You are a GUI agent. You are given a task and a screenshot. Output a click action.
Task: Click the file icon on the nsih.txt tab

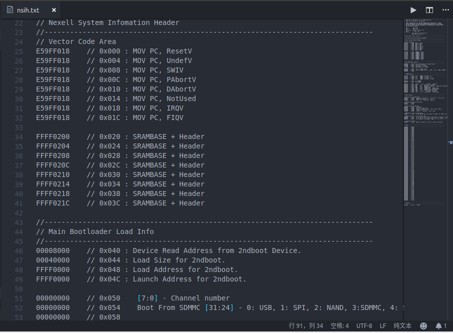(10, 10)
